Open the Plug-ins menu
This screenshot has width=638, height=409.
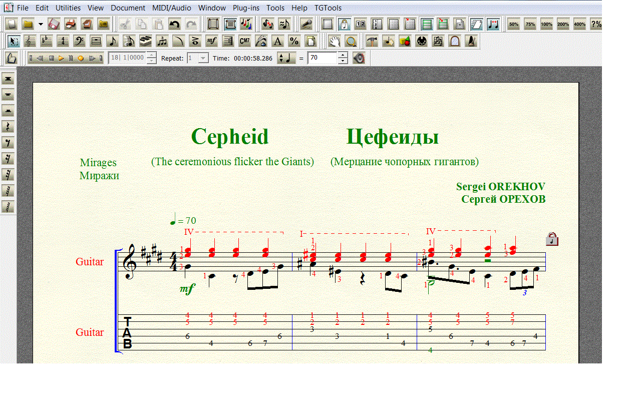246,8
